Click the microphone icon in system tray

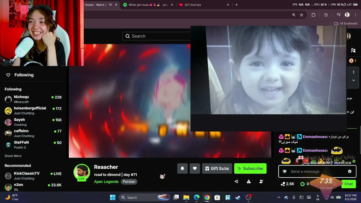click(x=294, y=197)
